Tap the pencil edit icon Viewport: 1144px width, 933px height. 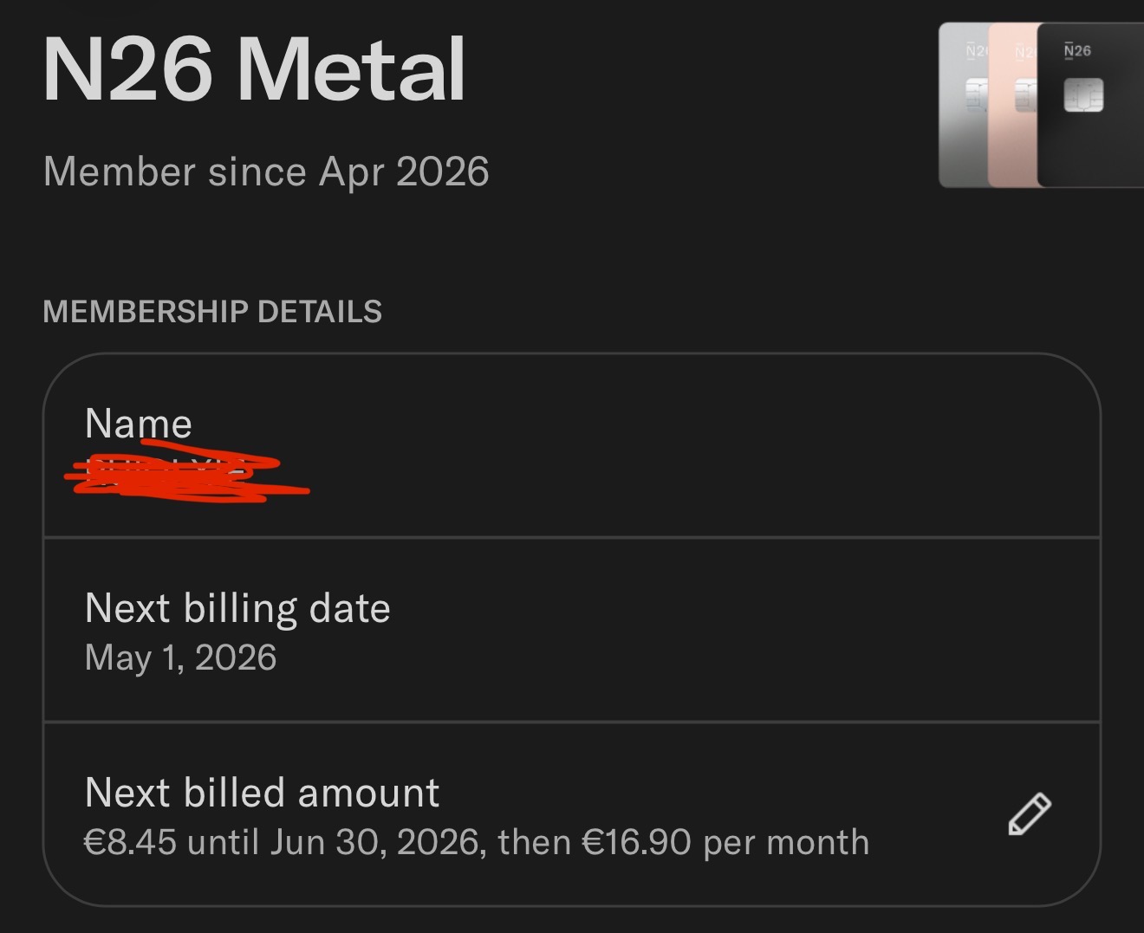pos(1030,813)
